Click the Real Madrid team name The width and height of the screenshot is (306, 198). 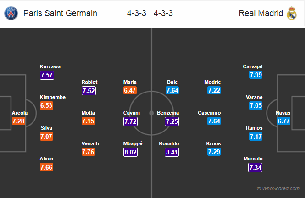tap(261, 13)
